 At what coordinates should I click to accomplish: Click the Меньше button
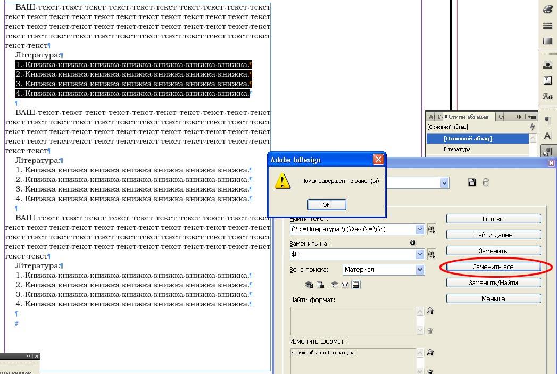click(x=493, y=298)
